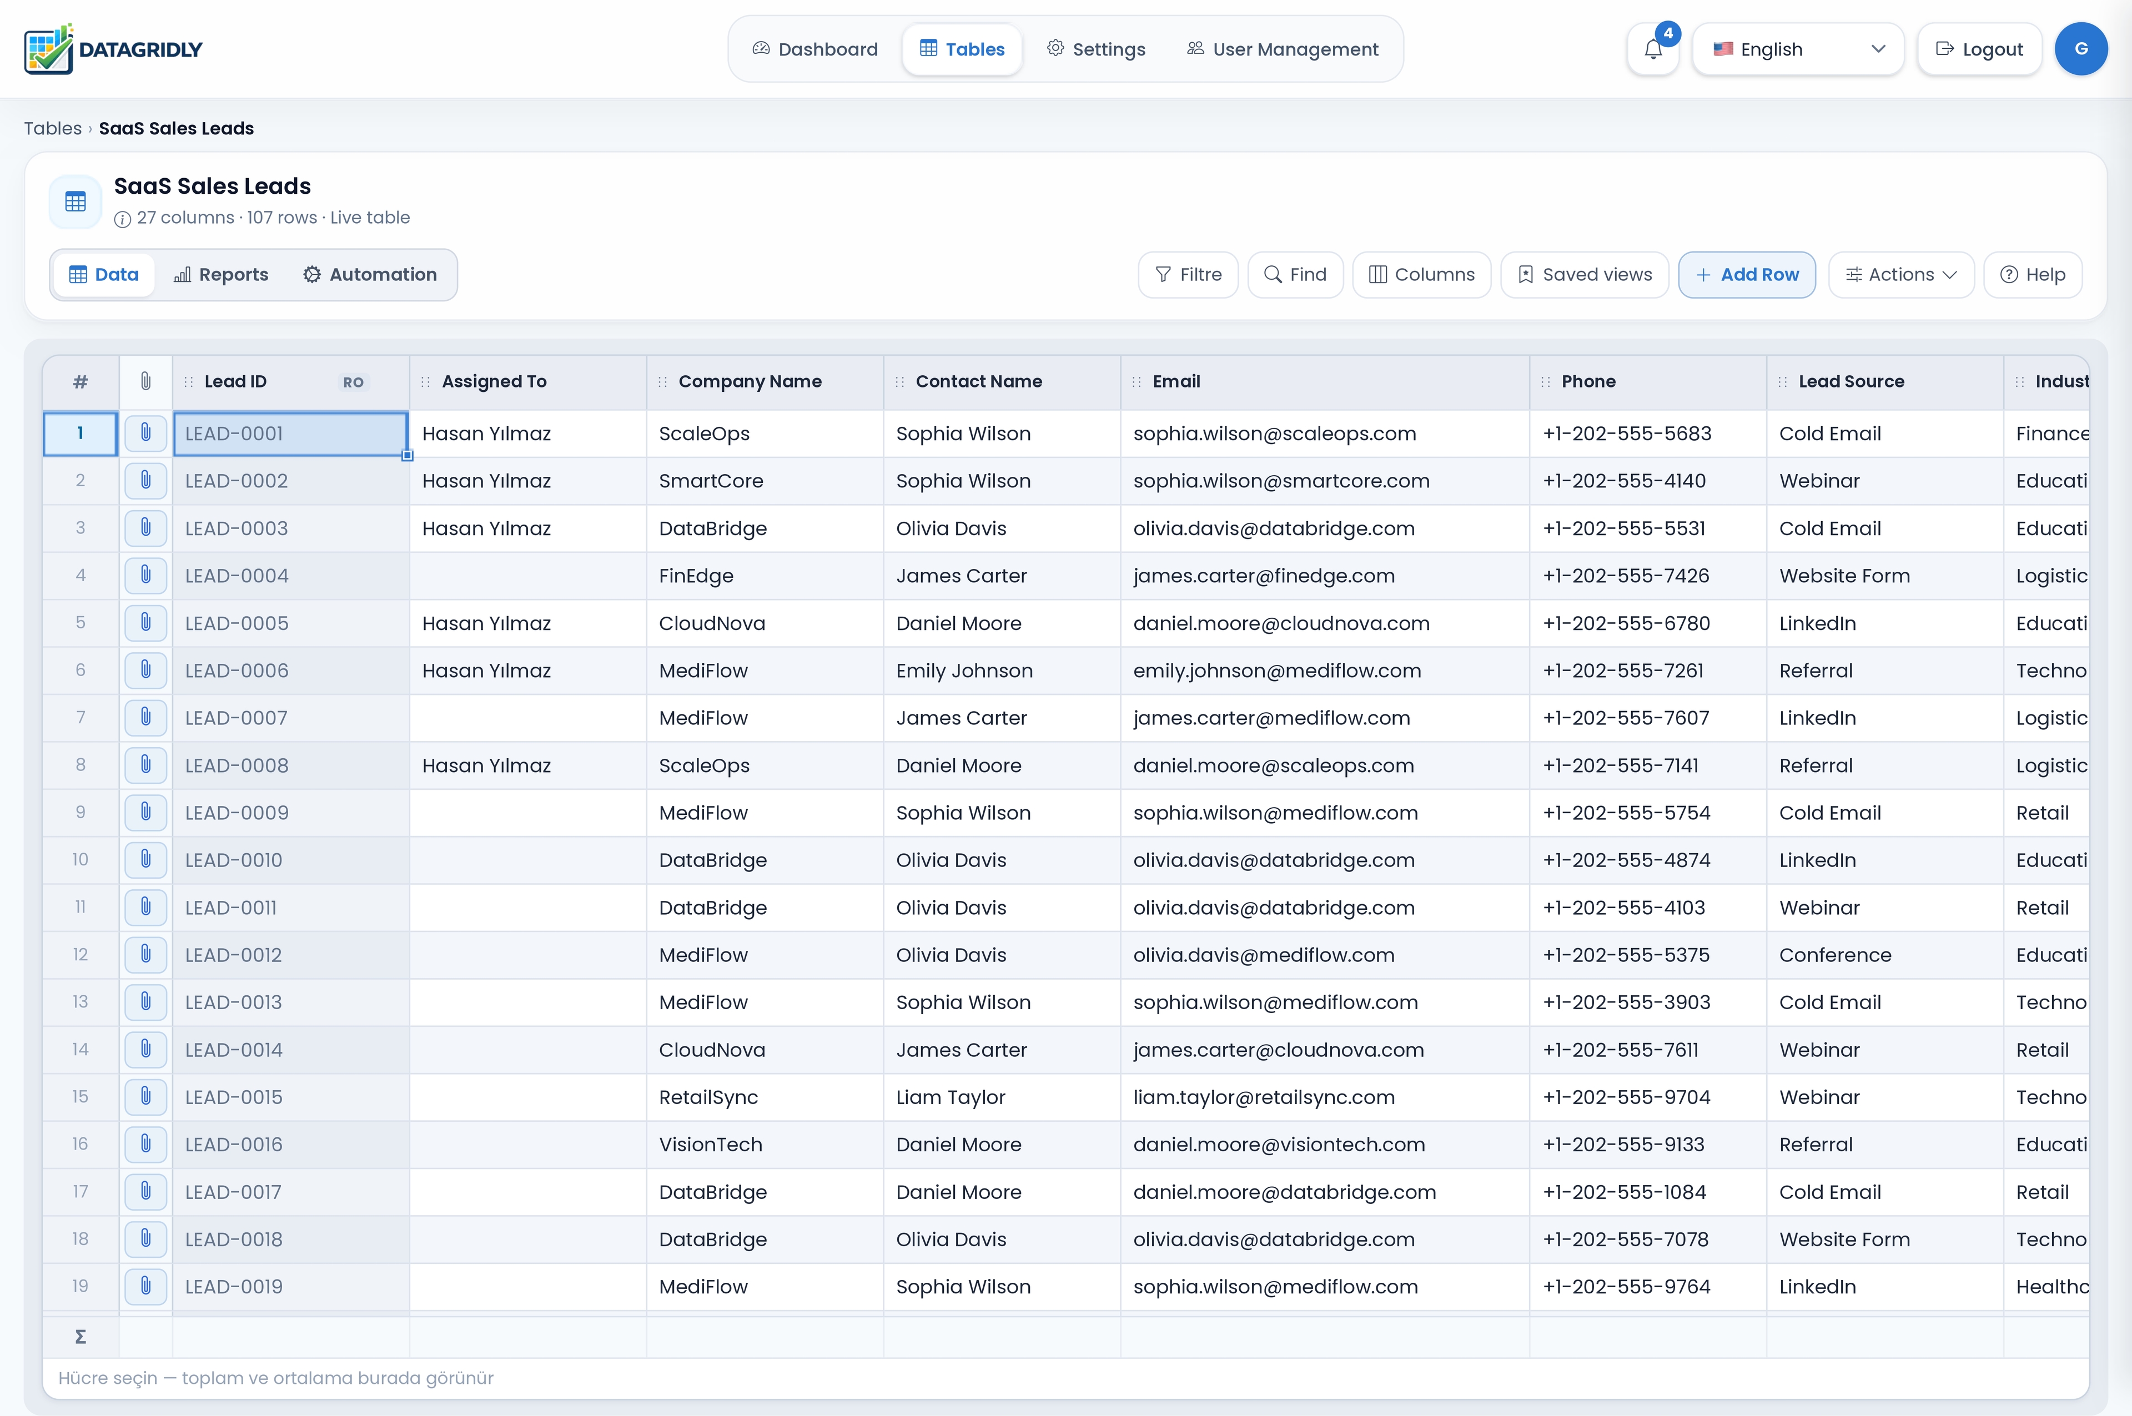Click the Find button
The height and width of the screenshot is (1416, 2132).
click(1295, 275)
